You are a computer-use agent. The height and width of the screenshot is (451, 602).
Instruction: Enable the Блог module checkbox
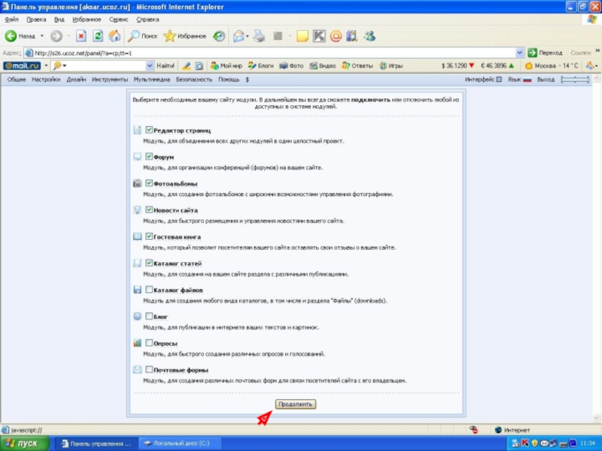(149, 316)
